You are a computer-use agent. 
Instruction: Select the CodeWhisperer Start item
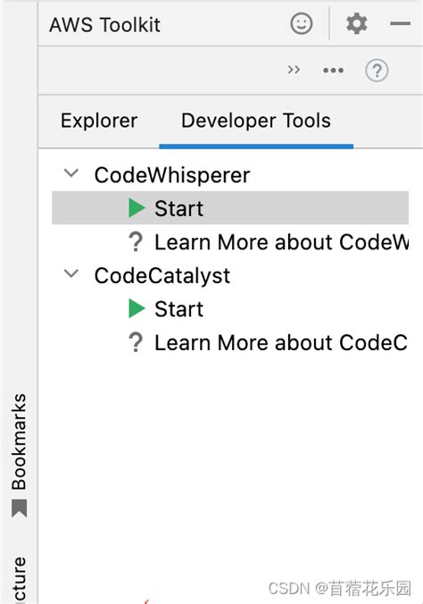pyautogui.click(x=230, y=207)
